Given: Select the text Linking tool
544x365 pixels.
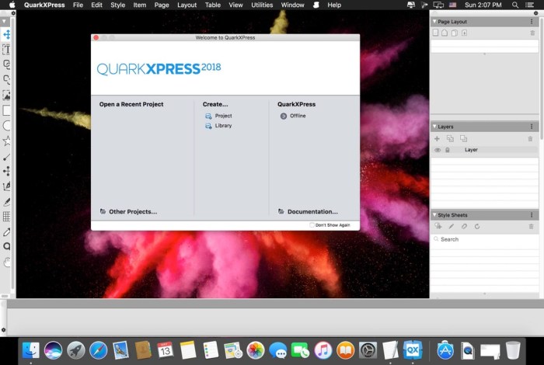Looking at the screenshot, I should pyautogui.click(x=6, y=64).
